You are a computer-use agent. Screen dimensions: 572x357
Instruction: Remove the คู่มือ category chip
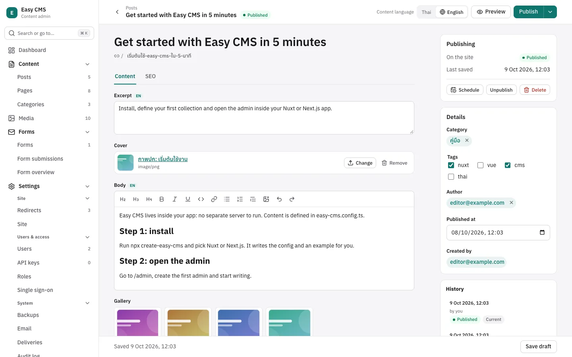(467, 140)
